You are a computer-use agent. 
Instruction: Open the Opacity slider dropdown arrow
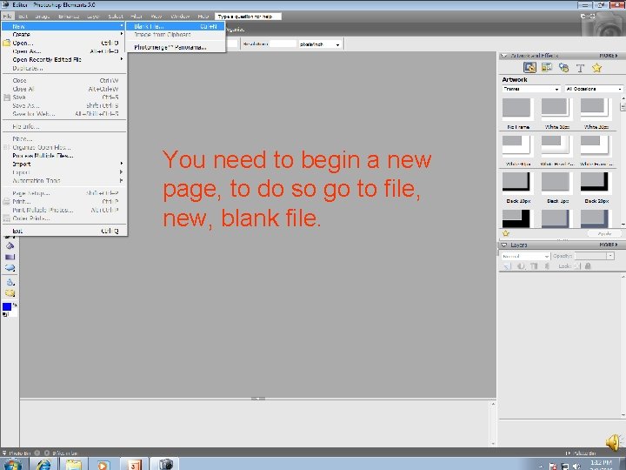coord(610,256)
